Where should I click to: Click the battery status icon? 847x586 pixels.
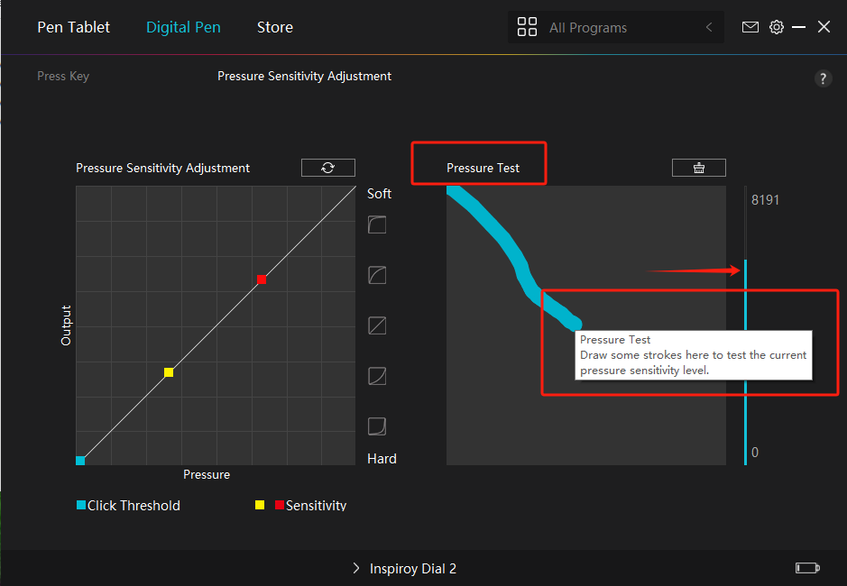pos(807,568)
